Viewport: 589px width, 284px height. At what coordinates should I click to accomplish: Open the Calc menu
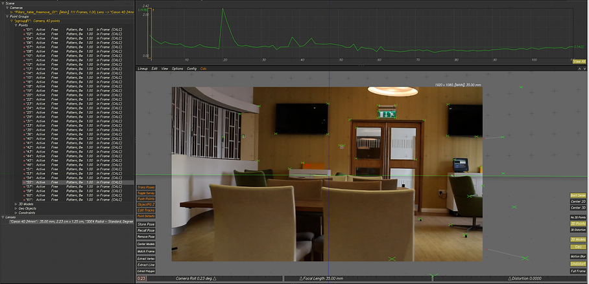(204, 69)
